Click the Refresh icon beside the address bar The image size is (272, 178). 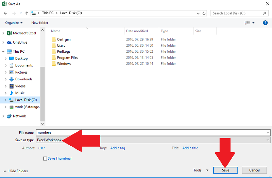coord(204,13)
